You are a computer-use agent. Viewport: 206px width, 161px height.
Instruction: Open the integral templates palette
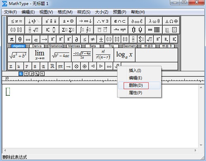point(85,30)
